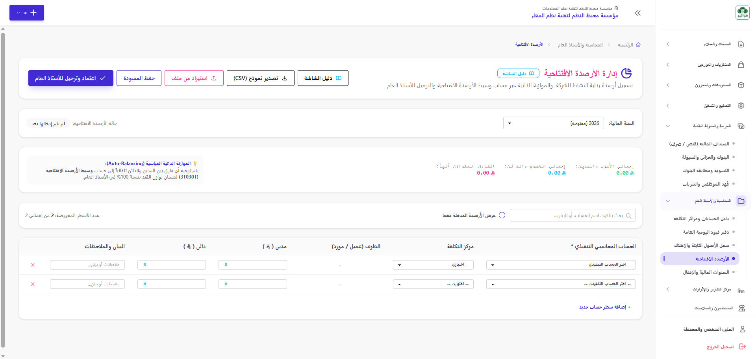
Task: Open دفتر قيود اليومية العامة page
Action: 706,232
